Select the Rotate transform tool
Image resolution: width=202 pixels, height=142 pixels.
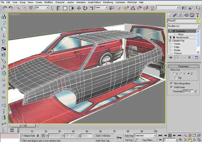click(85, 8)
